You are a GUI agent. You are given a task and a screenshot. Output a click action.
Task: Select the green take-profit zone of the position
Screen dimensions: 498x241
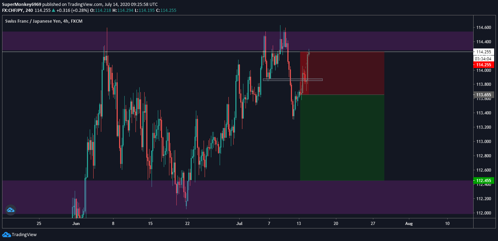click(342, 137)
